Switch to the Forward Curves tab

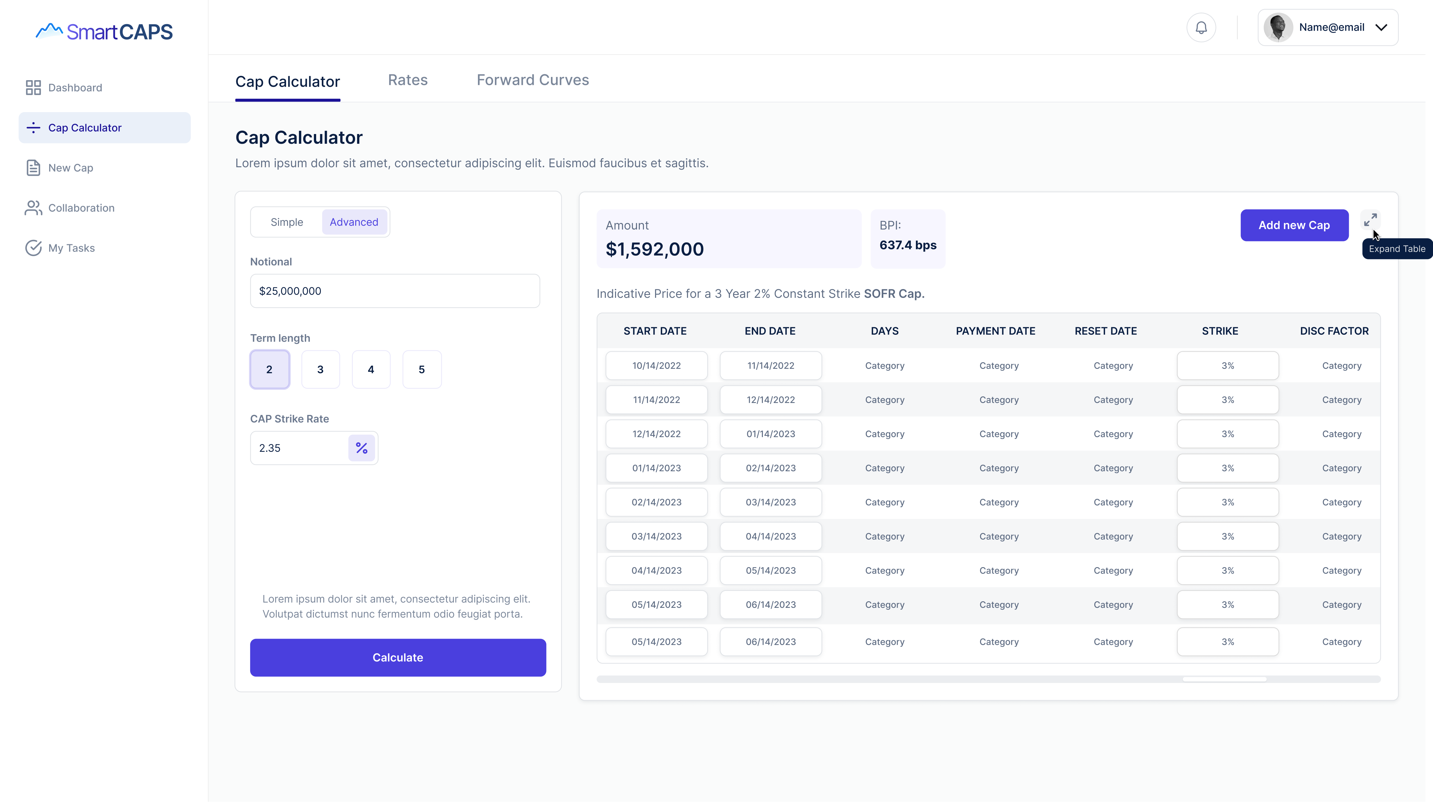click(532, 80)
